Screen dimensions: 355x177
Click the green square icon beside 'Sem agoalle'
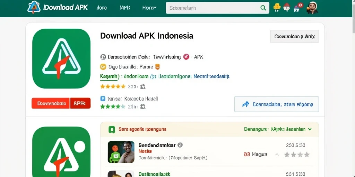pyautogui.click(x=112, y=129)
